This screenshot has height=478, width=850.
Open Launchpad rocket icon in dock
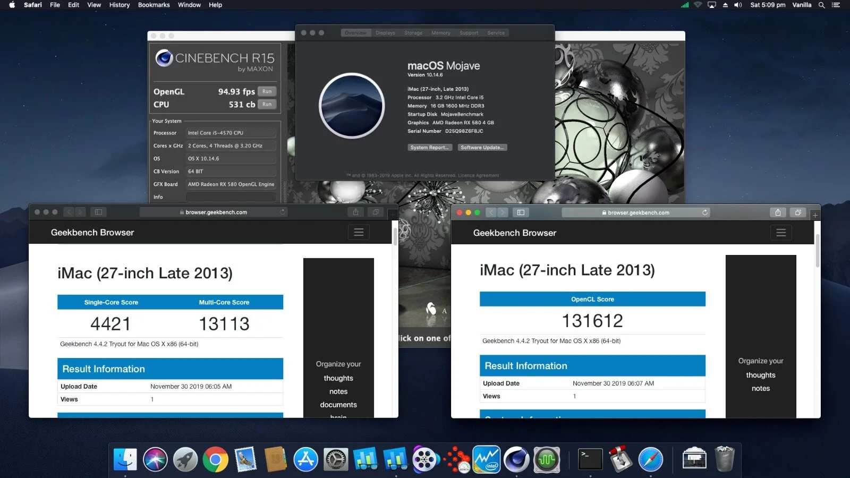point(185,459)
